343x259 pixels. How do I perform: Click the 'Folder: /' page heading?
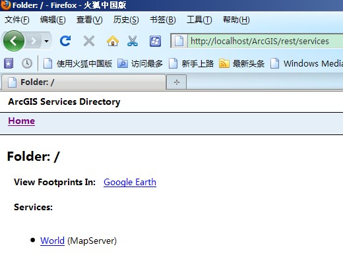click(33, 156)
